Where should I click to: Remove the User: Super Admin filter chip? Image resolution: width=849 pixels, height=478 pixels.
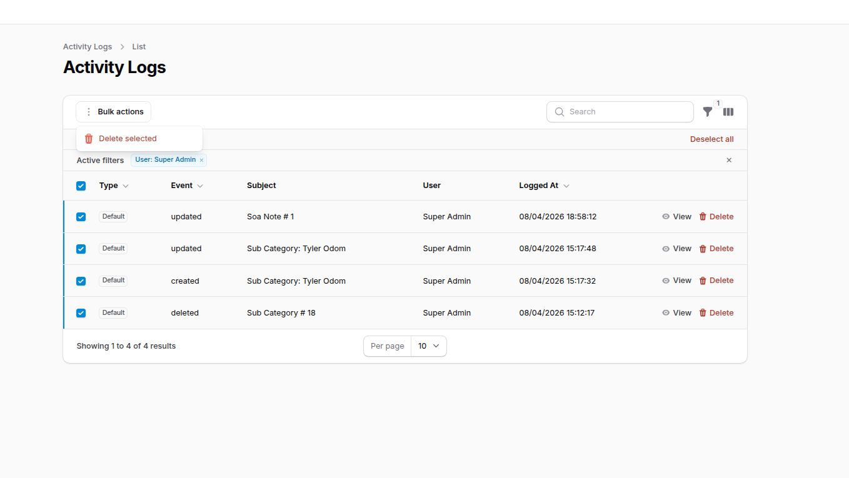(x=201, y=159)
